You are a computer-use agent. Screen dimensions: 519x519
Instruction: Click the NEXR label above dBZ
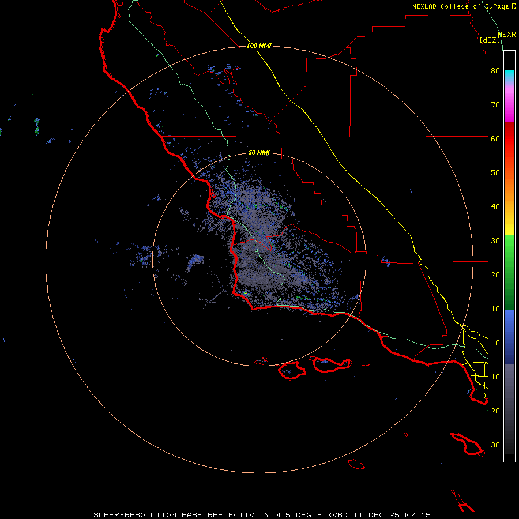pos(506,35)
